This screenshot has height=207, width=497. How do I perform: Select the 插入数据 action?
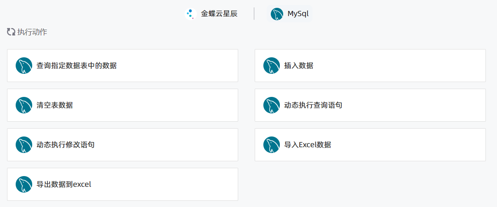tap(370, 66)
